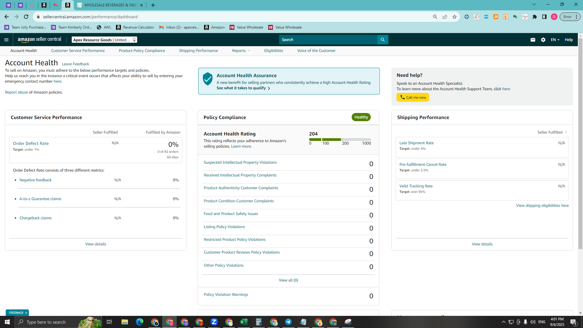
Task: Click the Windows Start button
Action: coord(7,322)
